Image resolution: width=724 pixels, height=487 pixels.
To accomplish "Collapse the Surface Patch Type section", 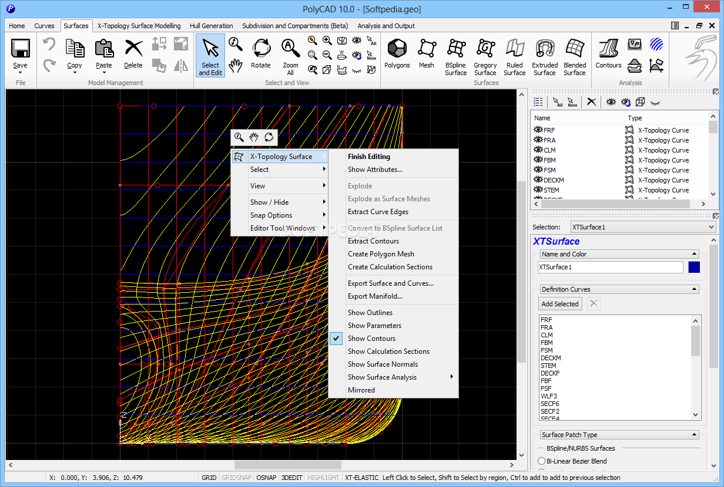I will click(695, 435).
